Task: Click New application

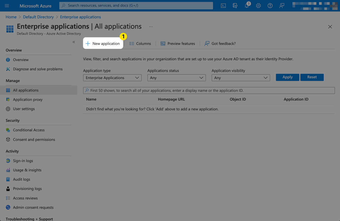Action: pyautogui.click(x=103, y=44)
